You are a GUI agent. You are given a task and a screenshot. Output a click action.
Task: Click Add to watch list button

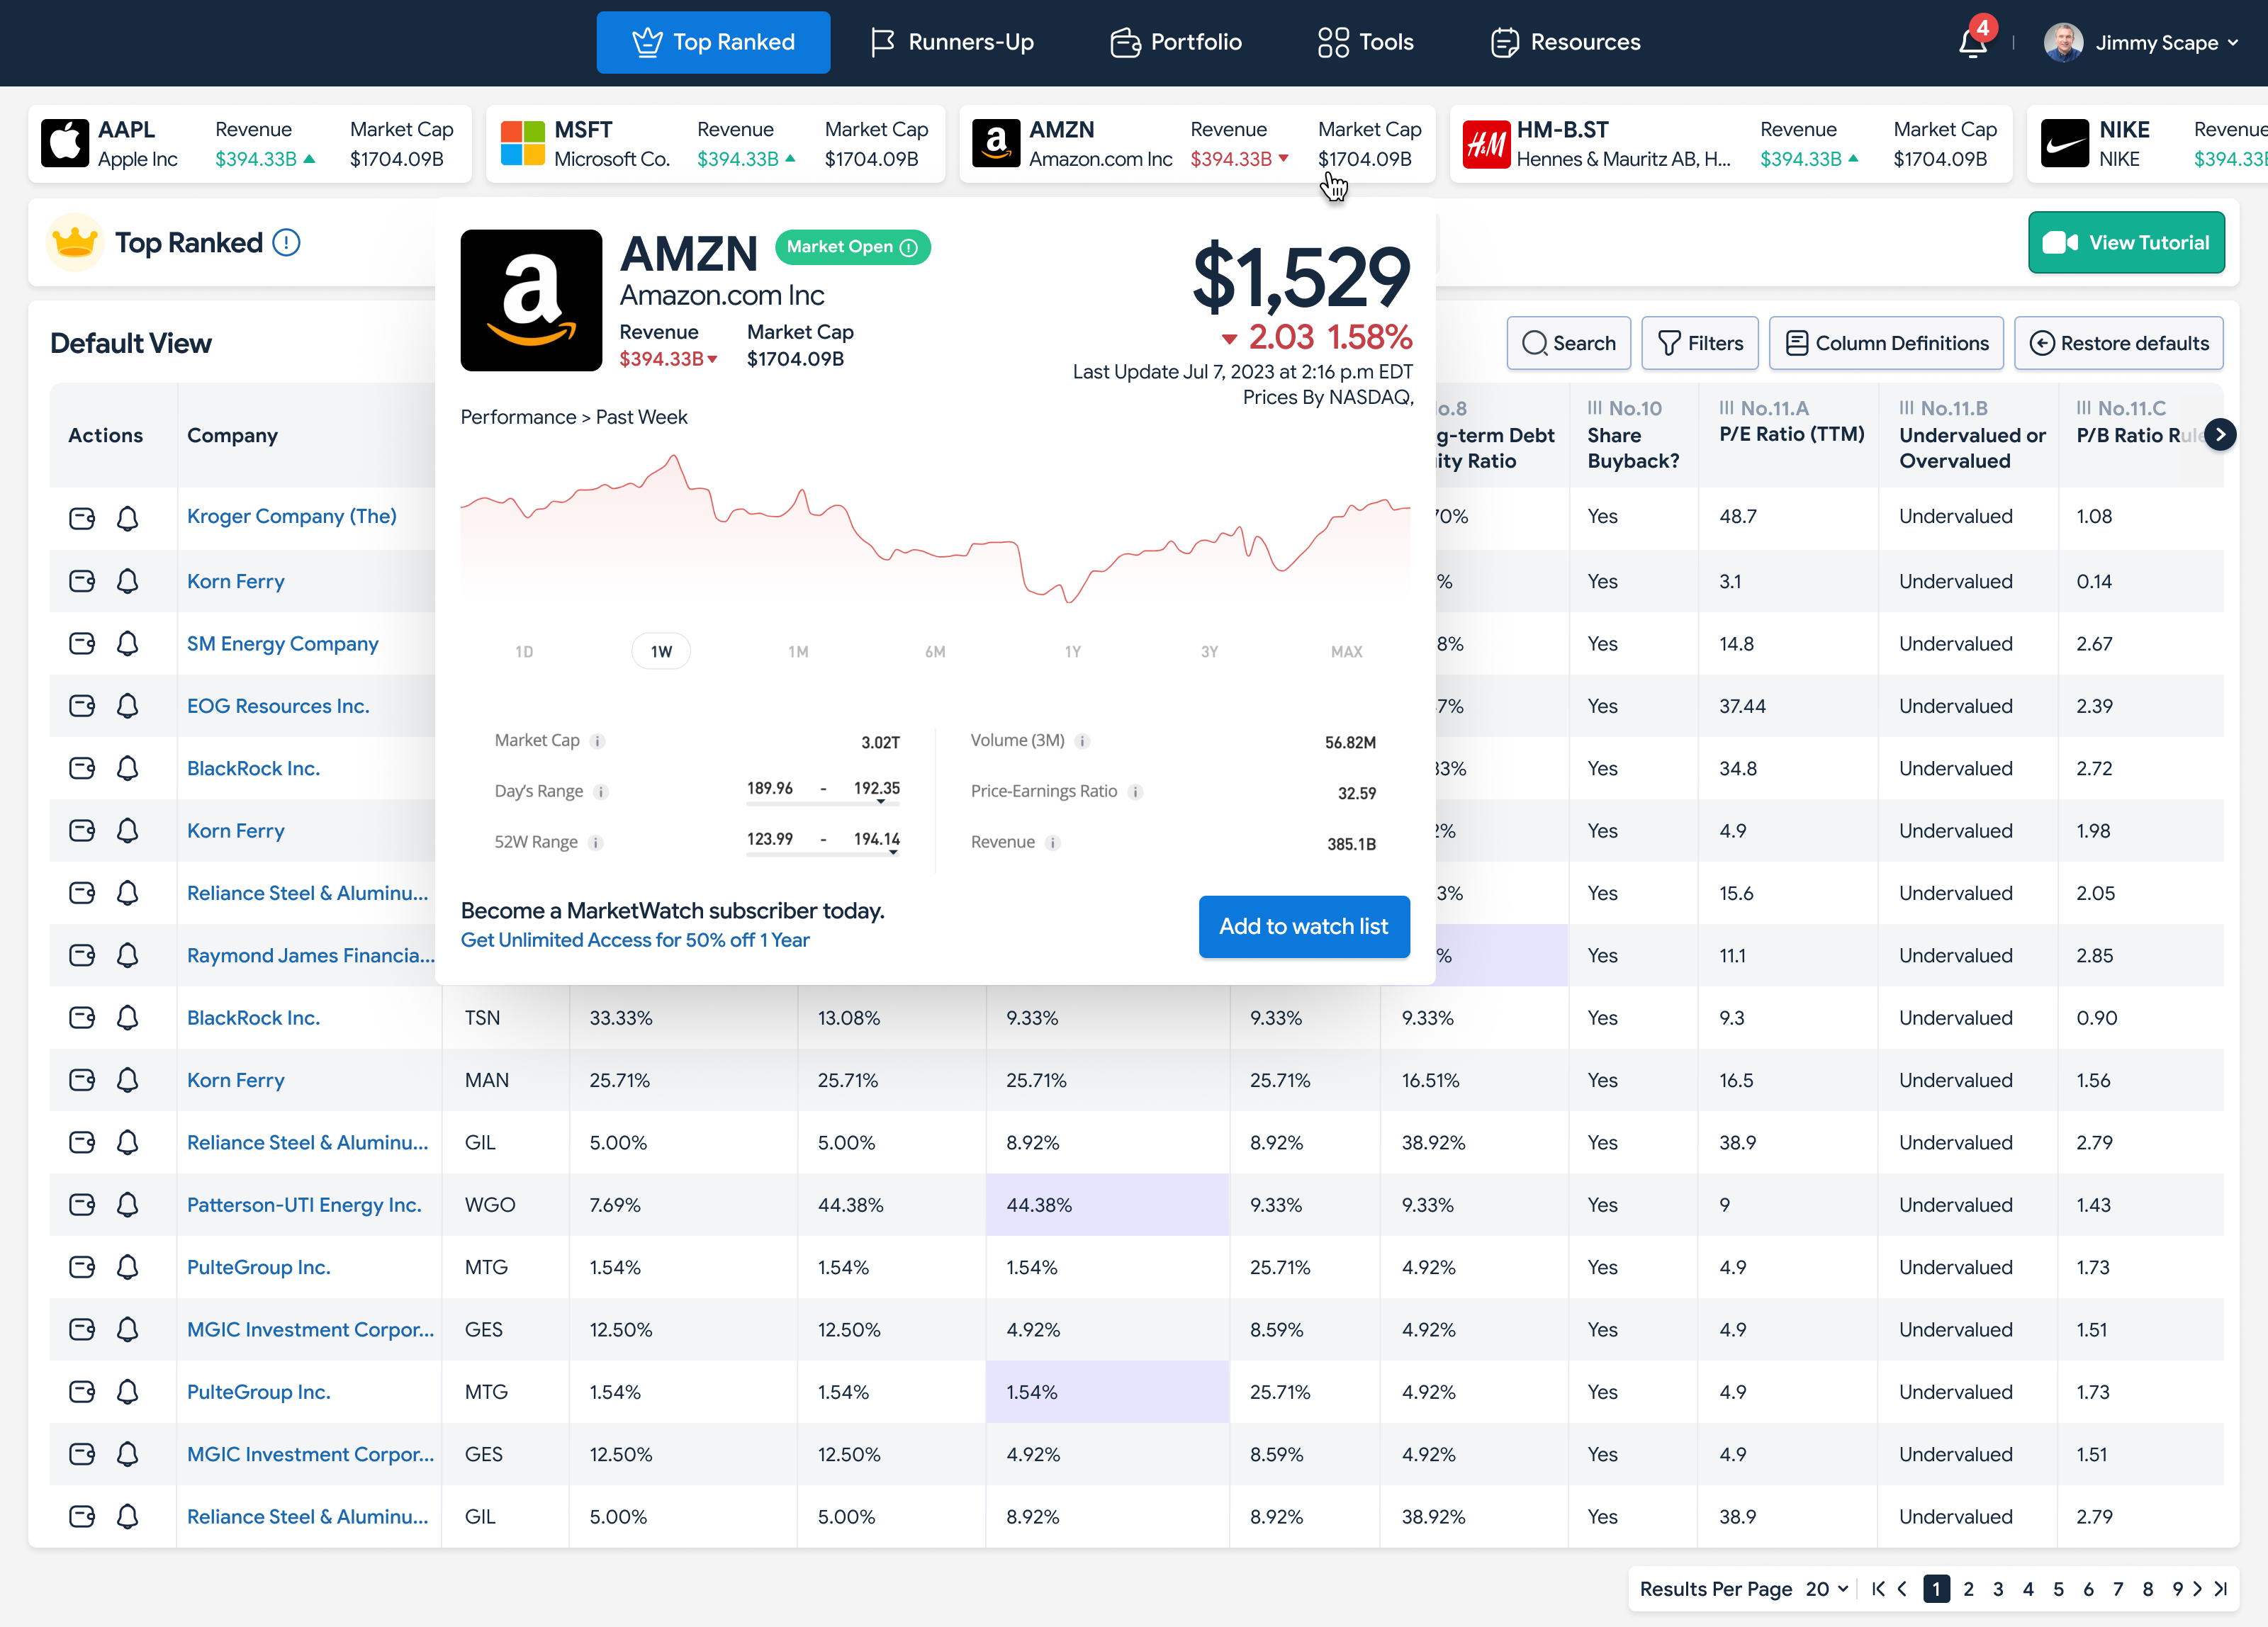[x=1303, y=926]
